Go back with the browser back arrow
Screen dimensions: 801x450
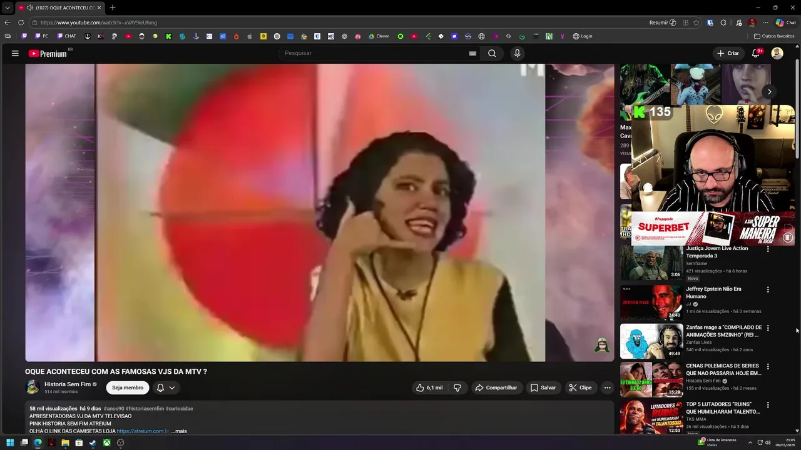8,22
